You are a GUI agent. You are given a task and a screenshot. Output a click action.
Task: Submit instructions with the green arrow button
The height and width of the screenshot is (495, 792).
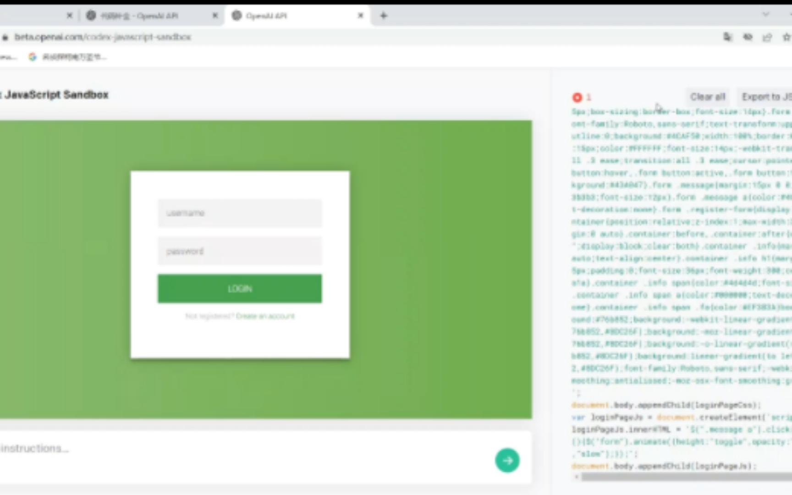click(x=507, y=460)
